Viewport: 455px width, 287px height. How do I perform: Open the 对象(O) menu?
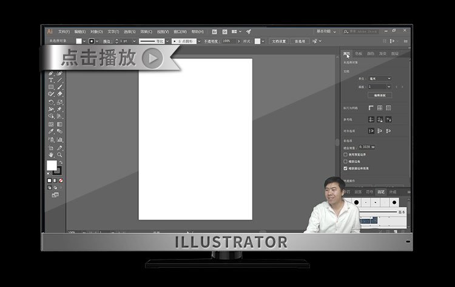[x=96, y=32]
